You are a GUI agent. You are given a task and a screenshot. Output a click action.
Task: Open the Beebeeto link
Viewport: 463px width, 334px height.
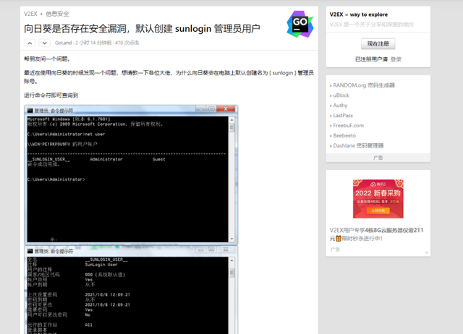[x=344, y=135]
